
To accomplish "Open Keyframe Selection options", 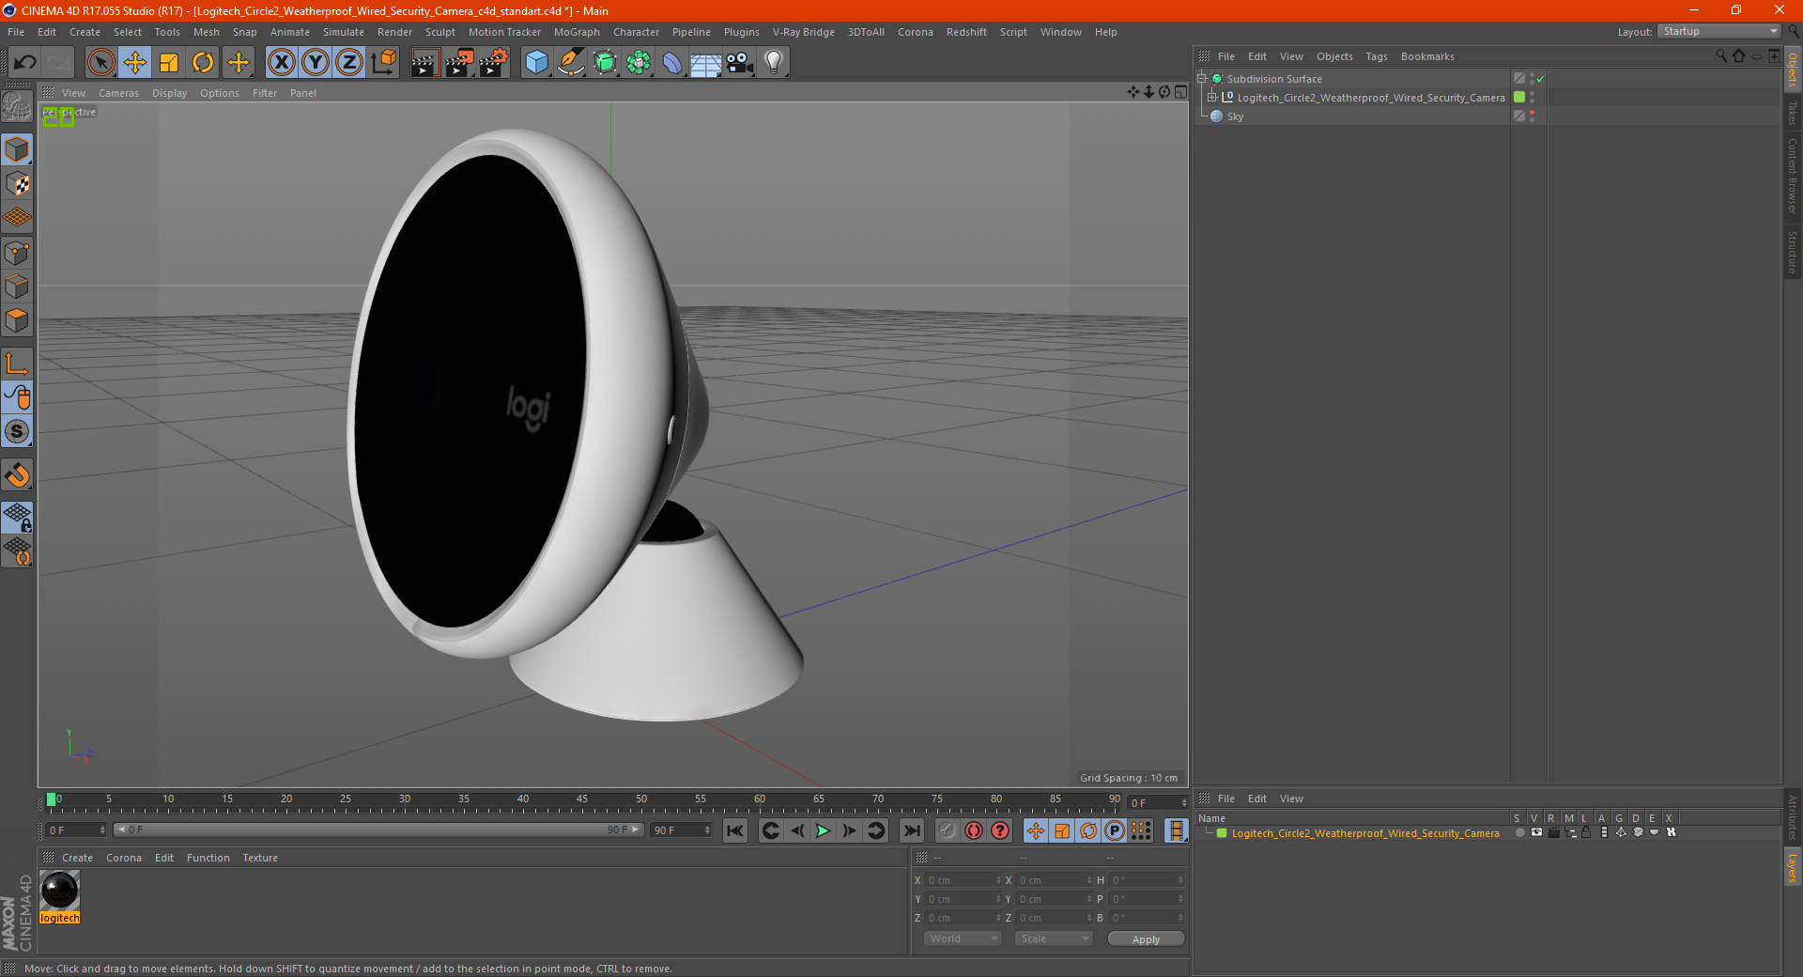I will tap(1000, 830).
